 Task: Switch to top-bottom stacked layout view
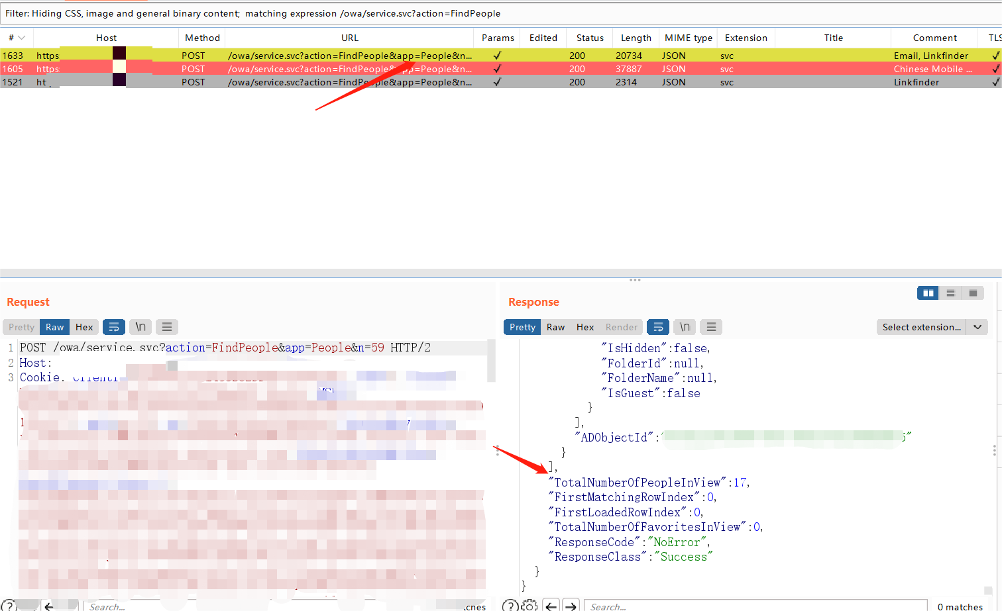(950, 293)
